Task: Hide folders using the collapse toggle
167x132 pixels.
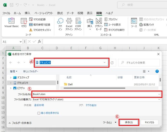Action: pyautogui.click(x=20, y=123)
